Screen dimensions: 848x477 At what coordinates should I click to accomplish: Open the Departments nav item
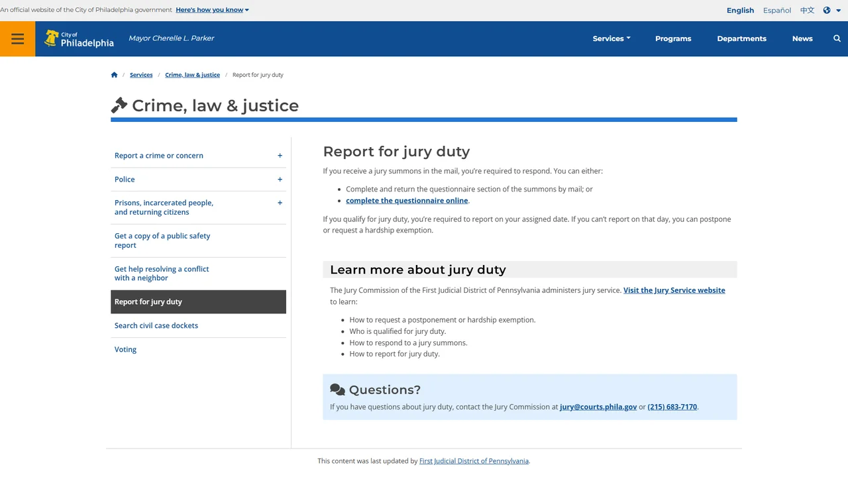pyautogui.click(x=741, y=38)
